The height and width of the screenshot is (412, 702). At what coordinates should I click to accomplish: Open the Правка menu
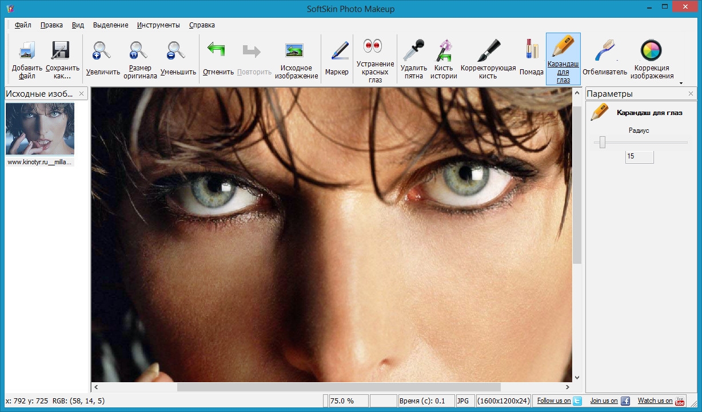pyautogui.click(x=51, y=25)
